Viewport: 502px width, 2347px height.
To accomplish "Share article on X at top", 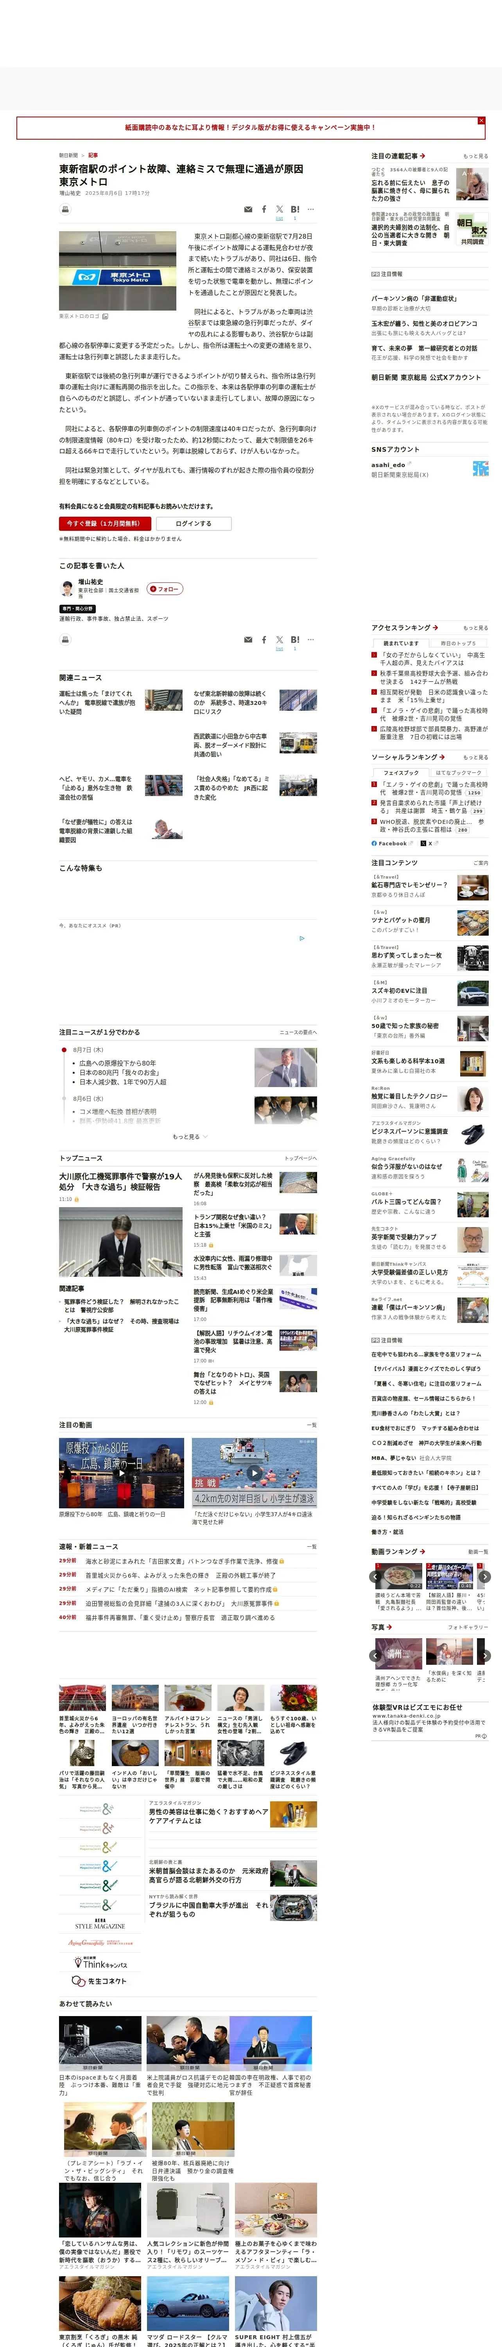I will (280, 210).
